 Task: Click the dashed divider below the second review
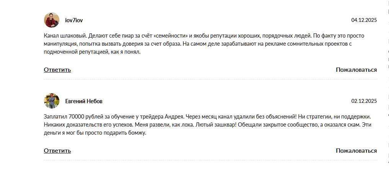[x=211, y=160]
